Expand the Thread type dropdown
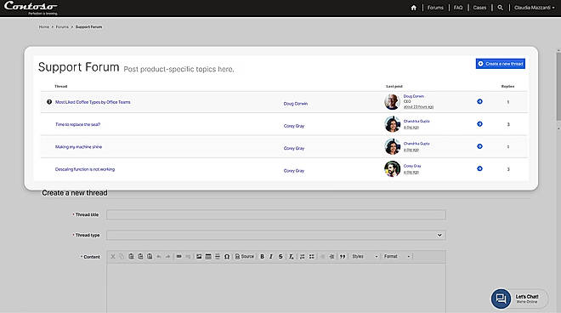561x313 pixels. point(276,236)
